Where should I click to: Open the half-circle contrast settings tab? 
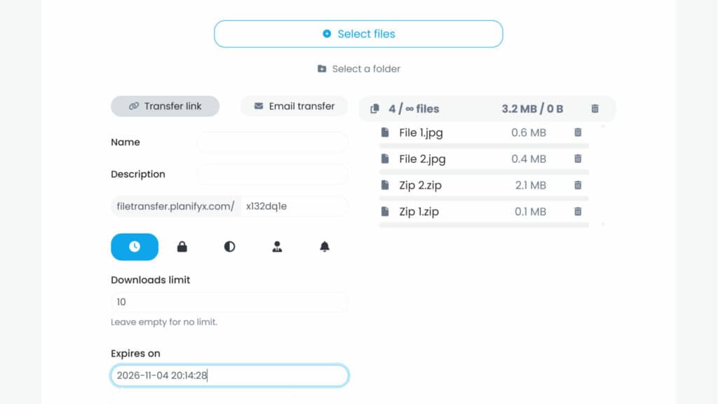click(230, 247)
